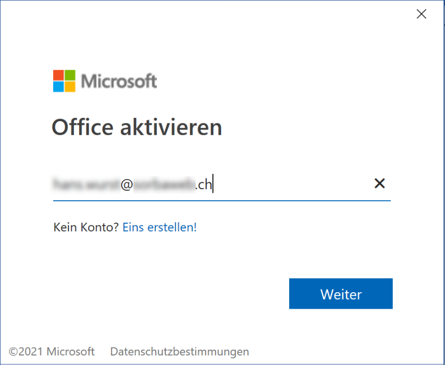Click the blurred username part of the email

coord(87,184)
